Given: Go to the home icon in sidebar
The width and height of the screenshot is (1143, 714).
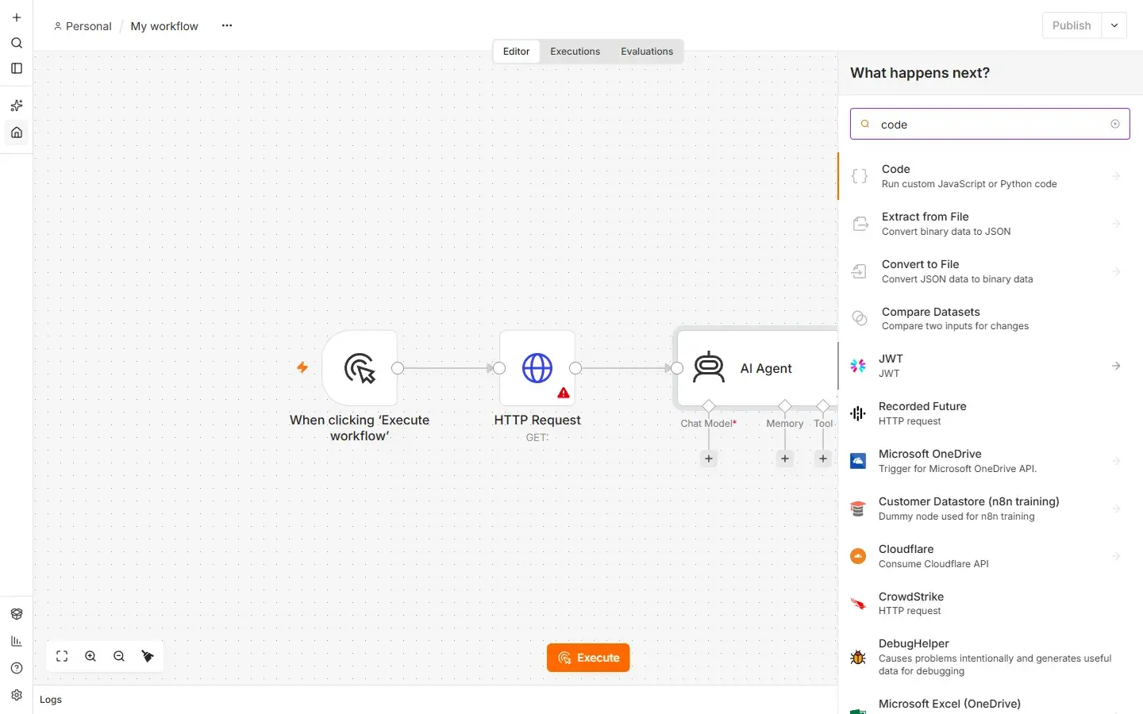Looking at the screenshot, I should tap(17, 132).
